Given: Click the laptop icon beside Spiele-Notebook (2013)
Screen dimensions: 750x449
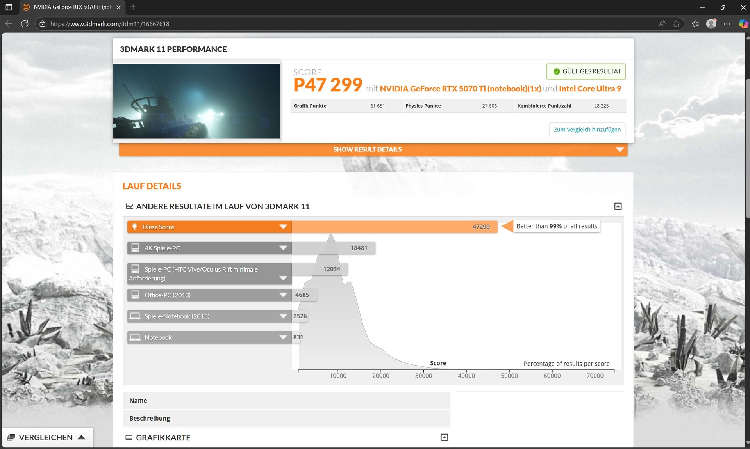Looking at the screenshot, I should [135, 316].
